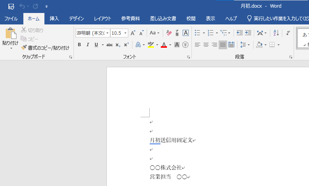Expand the 貼り付け dropdown arrow
Viewport: 309px width, 186px height.
[x=11, y=49]
